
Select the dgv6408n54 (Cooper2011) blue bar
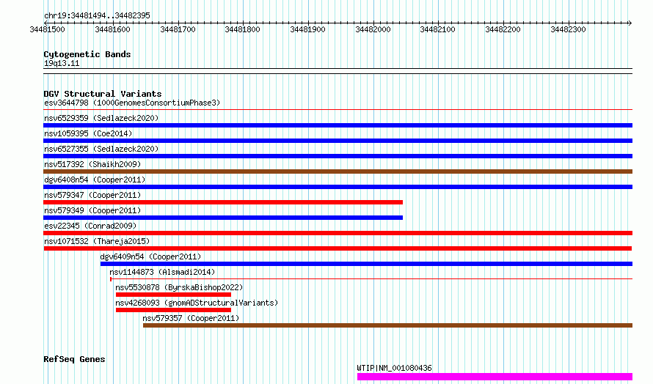coord(338,187)
